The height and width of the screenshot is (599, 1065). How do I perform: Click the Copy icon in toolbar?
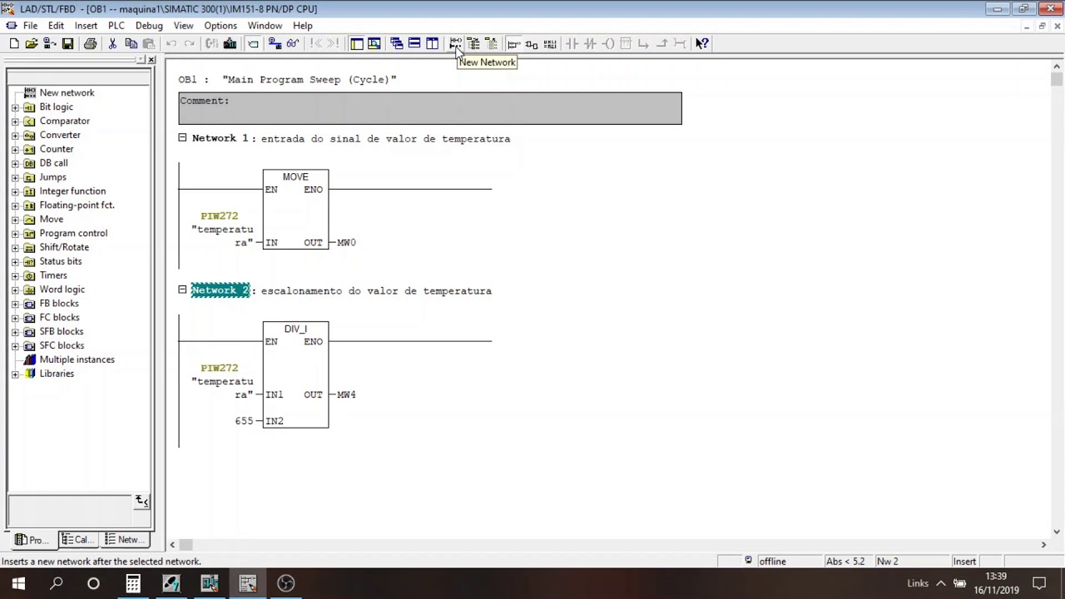pos(131,43)
